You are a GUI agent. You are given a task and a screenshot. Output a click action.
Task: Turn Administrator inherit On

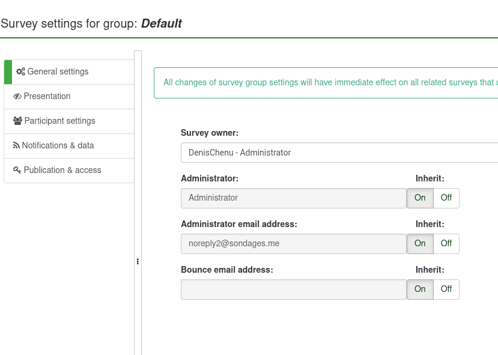(420, 198)
